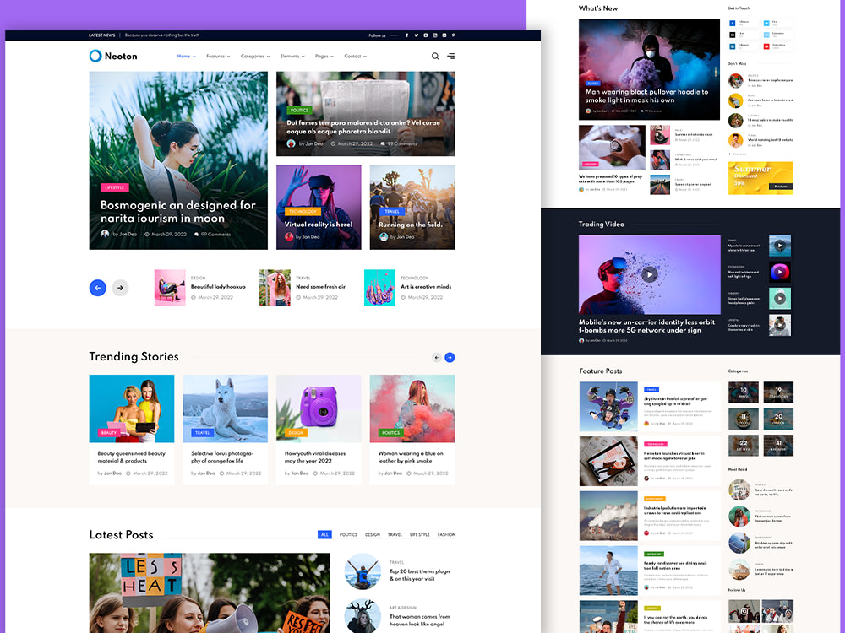
Task: Open 'Need some fresh air' post
Action: tap(320, 287)
